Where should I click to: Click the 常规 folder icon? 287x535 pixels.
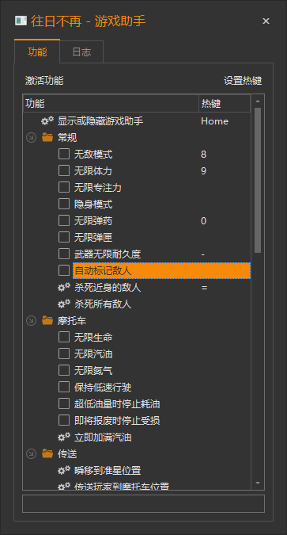tap(47, 137)
